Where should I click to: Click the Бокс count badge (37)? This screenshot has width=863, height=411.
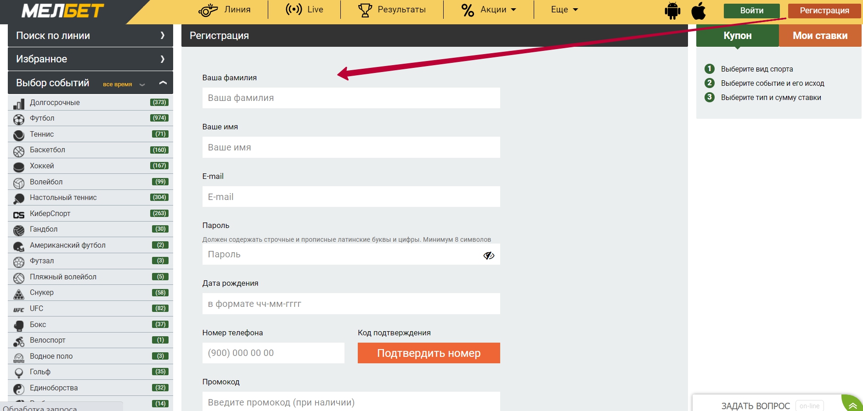(160, 324)
